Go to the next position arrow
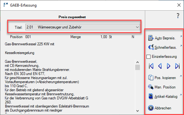Image resolution: width=184 pixels, height=115 pixels. [x=168, y=66]
